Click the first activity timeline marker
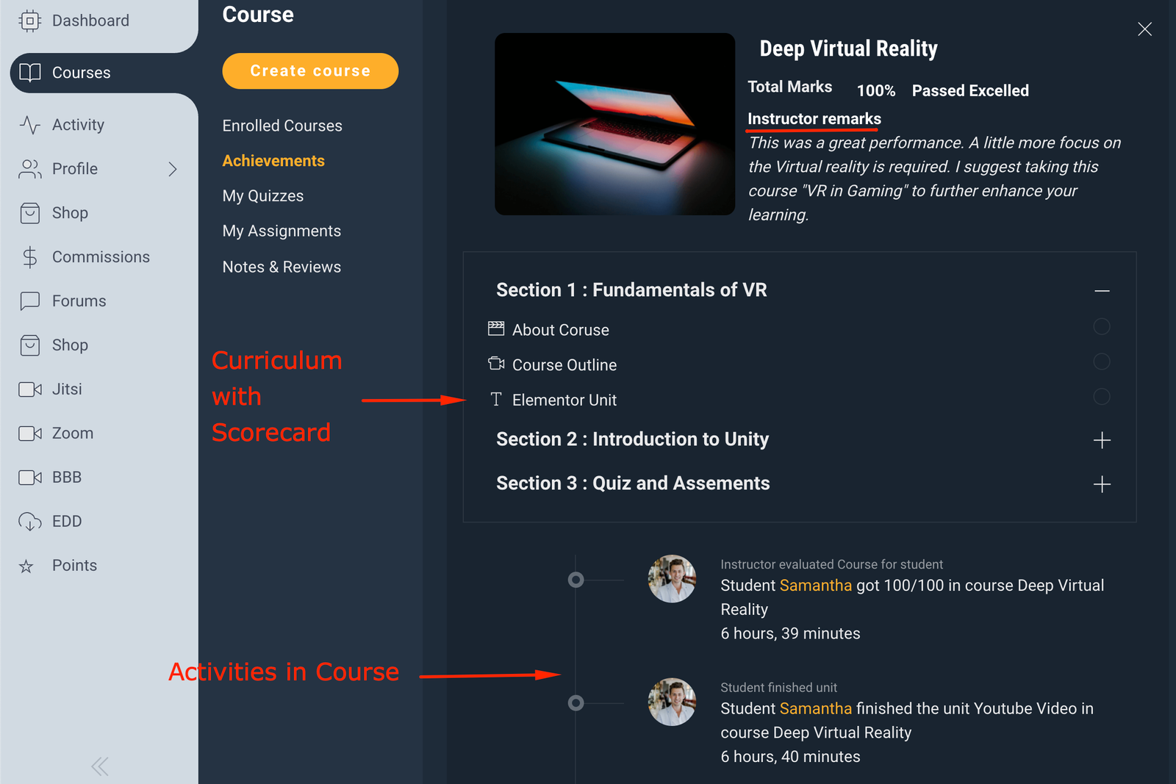Viewport: 1176px width, 784px height. 576,580
